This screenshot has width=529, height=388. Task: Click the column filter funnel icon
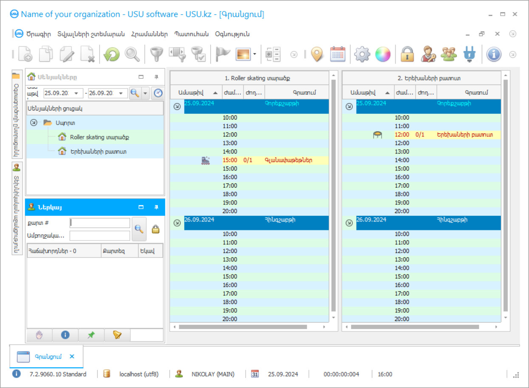click(x=178, y=54)
